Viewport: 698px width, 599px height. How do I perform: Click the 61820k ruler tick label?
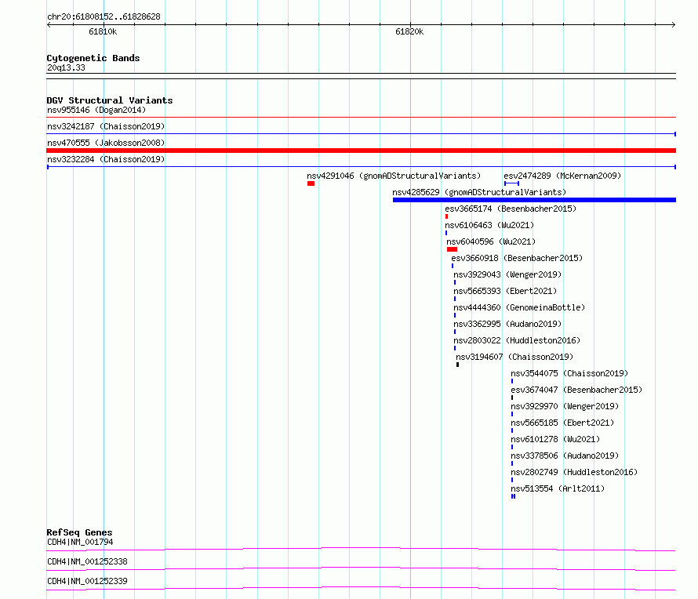point(409,31)
